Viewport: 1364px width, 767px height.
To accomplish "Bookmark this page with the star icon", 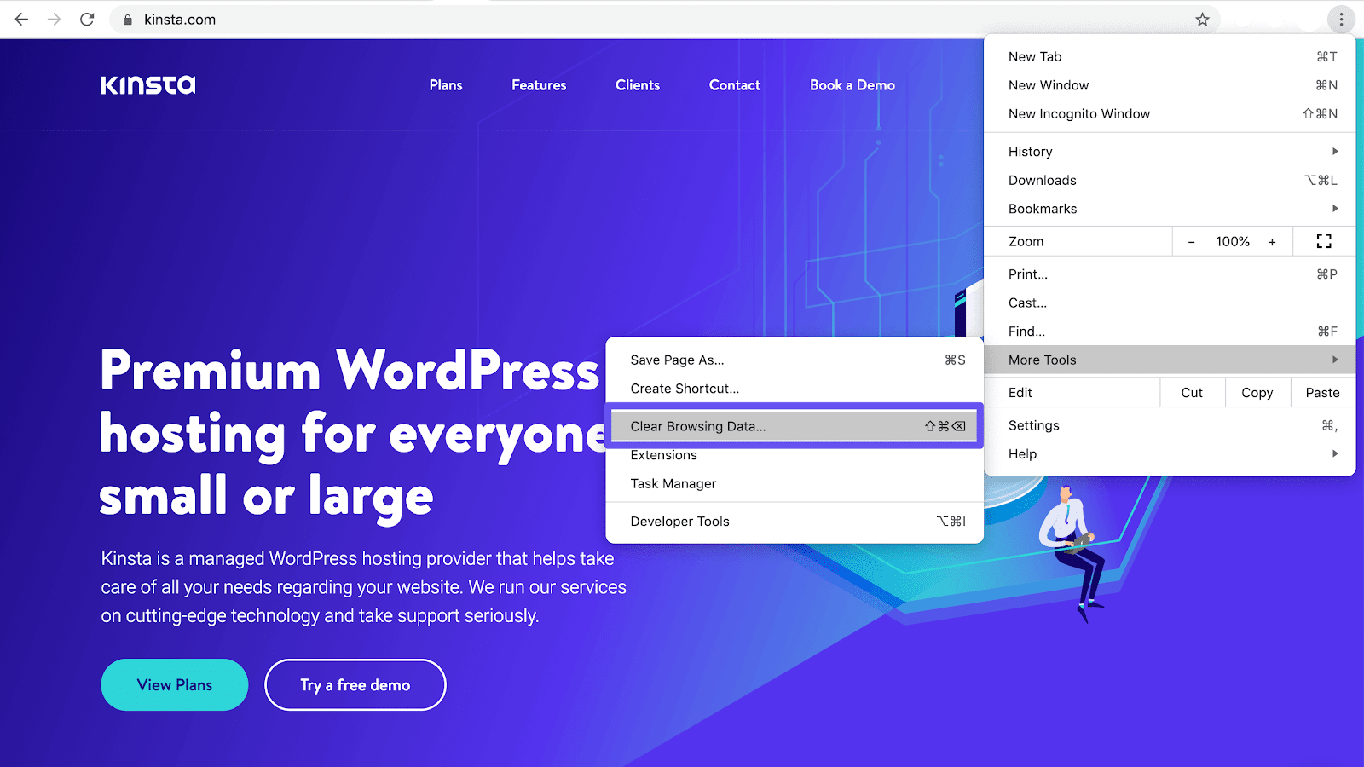I will [x=1203, y=19].
